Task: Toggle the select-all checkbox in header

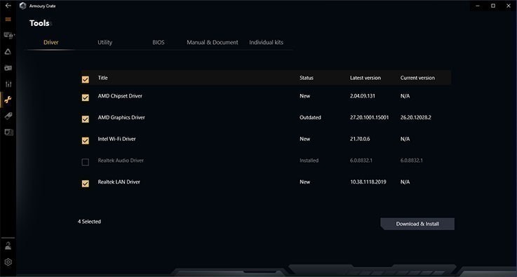Action: tap(86, 79)
